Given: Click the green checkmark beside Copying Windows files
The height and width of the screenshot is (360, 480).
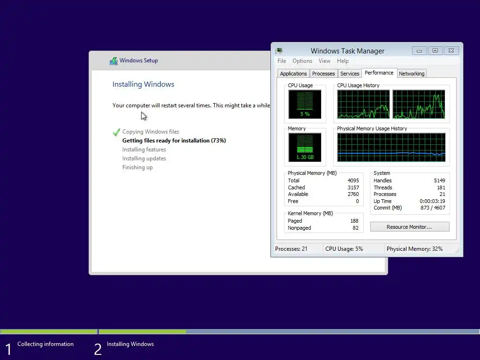Looking at the screenshot, I should pyautogui.click(x=116, y=132).
